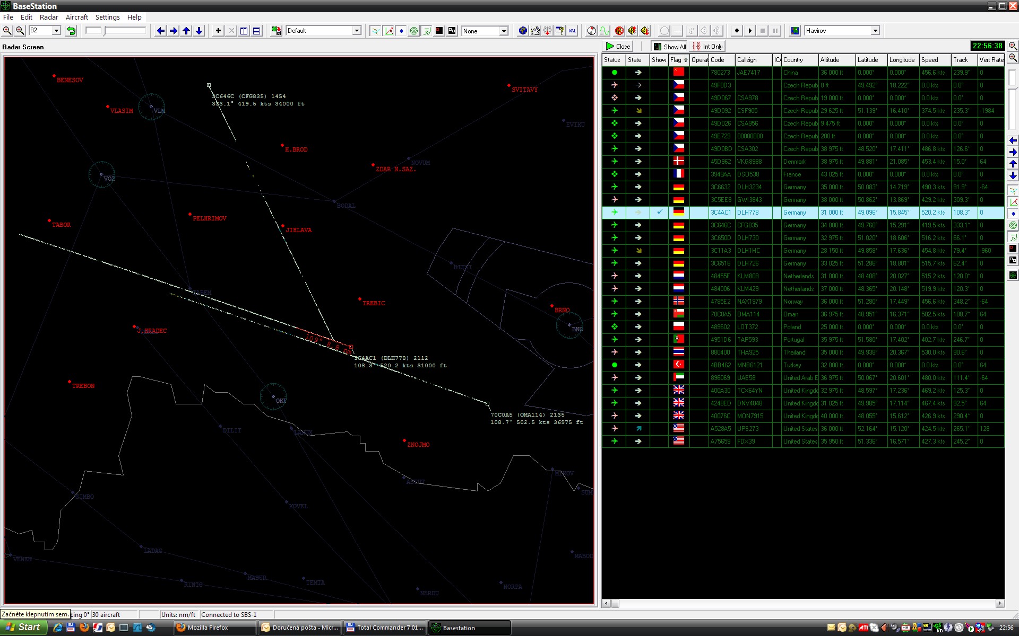This screenshot has height=636, width=1019.
Task: Open the Default layout dropdown
Action: 357,31
